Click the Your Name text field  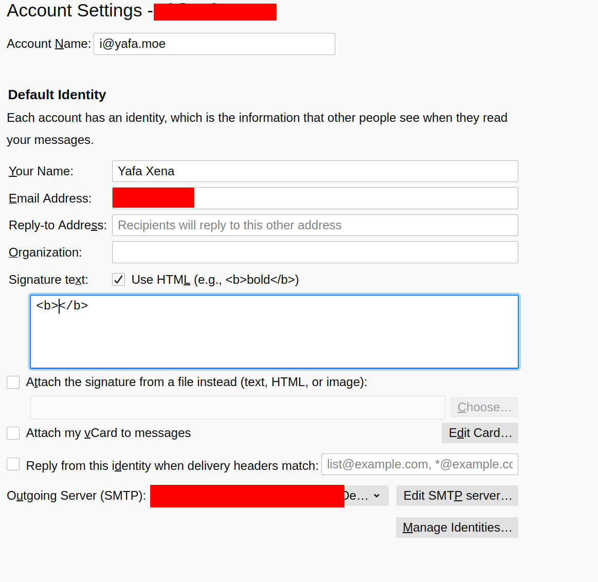click(315, 171)
